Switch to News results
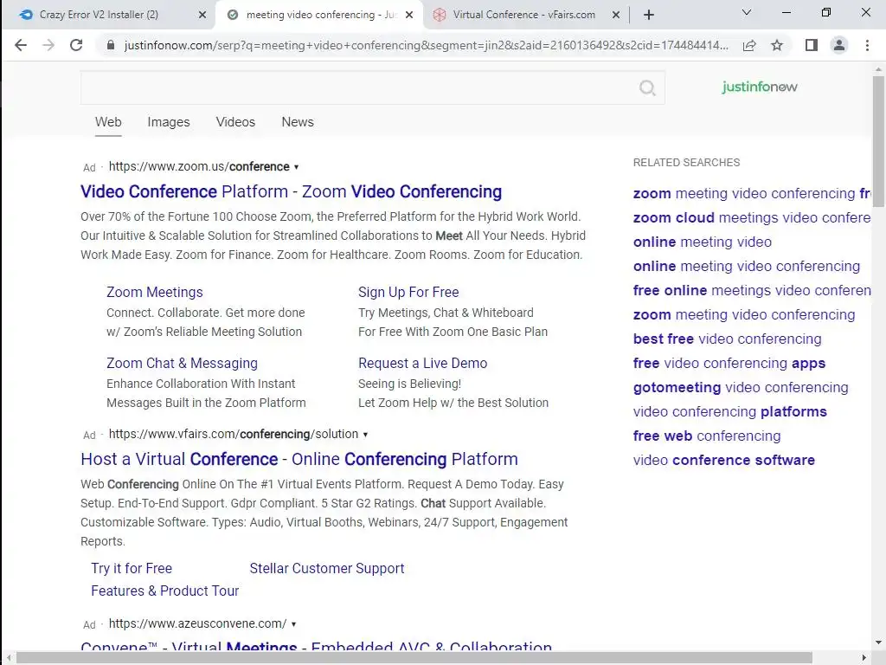Image resolution: width=886 pixels, height=665 pixels. pos(298,122)
